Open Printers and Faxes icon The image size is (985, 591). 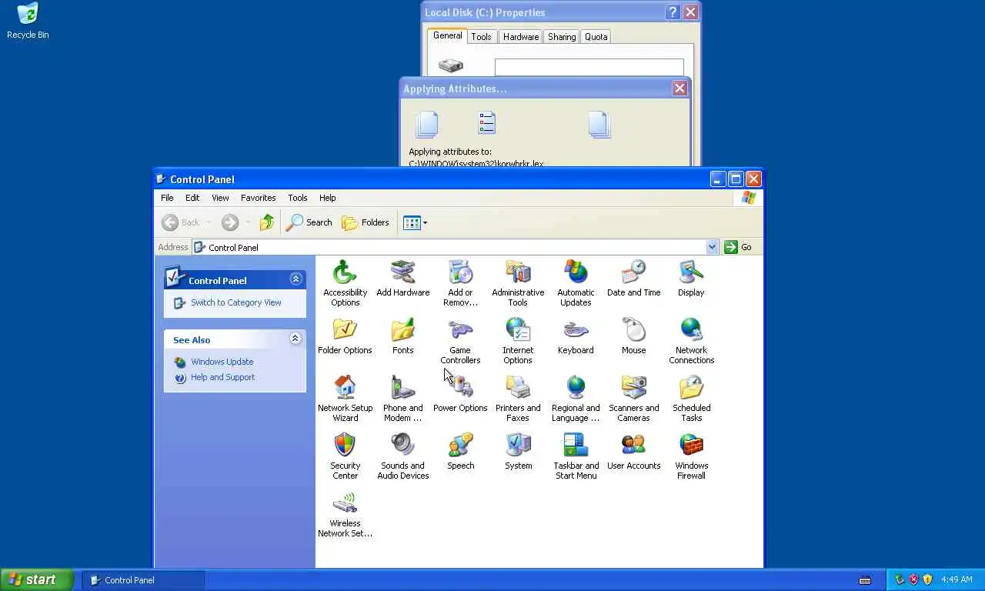[518, 388]
